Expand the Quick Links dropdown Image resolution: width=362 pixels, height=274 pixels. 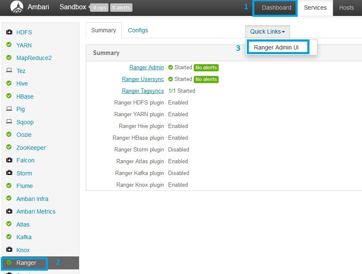point(267,31)
